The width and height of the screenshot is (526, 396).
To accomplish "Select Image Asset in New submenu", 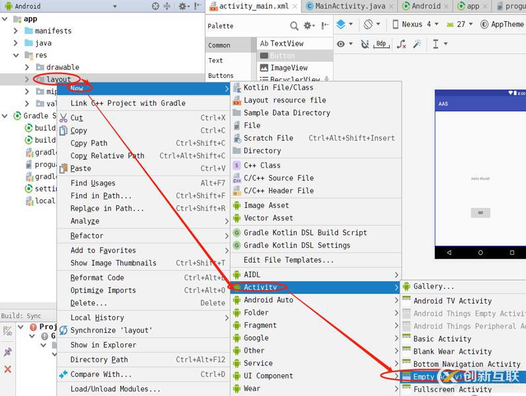I will tap(316, 205).
